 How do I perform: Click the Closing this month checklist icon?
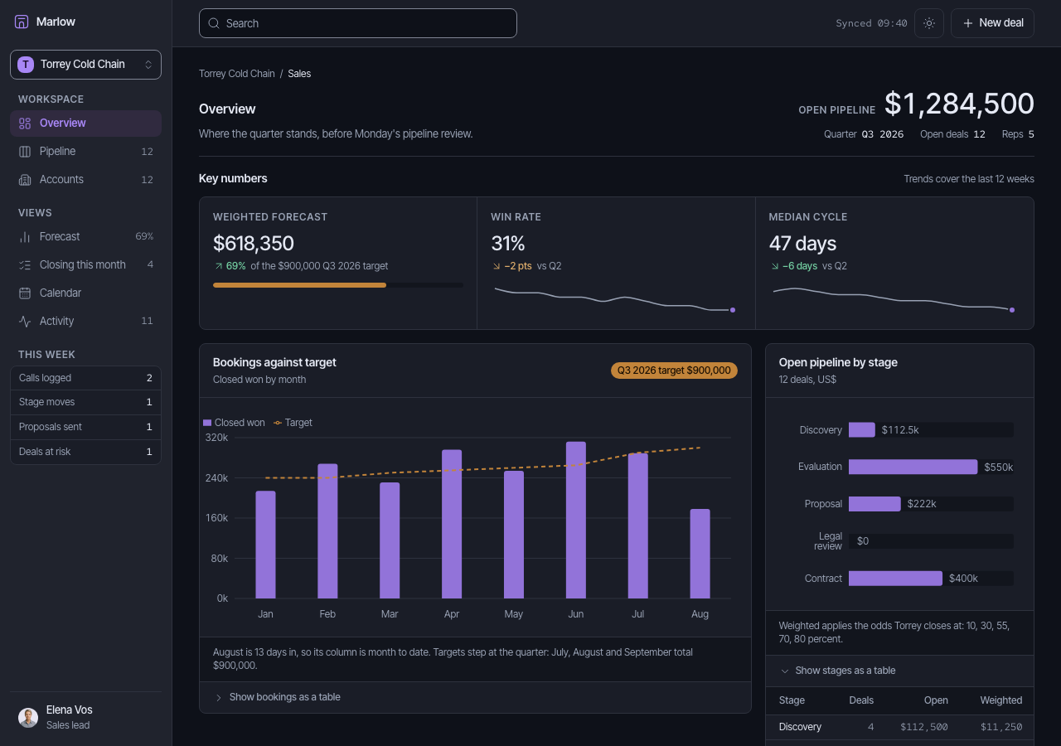click(25, 265)
